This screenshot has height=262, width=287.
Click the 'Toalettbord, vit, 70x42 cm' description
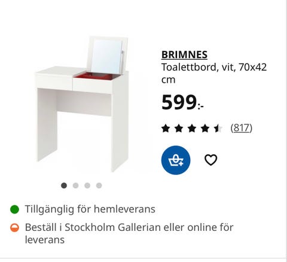pos(214,73)
